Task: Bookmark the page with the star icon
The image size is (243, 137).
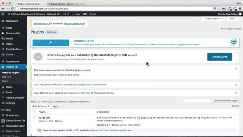Action: pyautogui.click(x=219, y=9)
